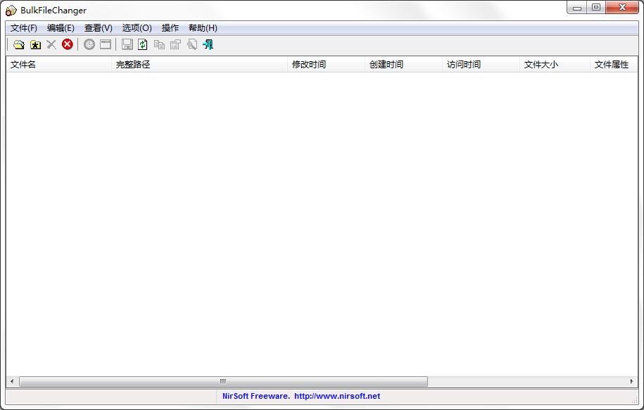Save the file list using the diskette icon
644x410 pixels.
[127, 44]
